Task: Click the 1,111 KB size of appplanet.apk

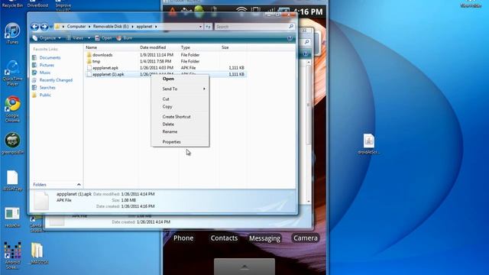Action: point(236,68)
